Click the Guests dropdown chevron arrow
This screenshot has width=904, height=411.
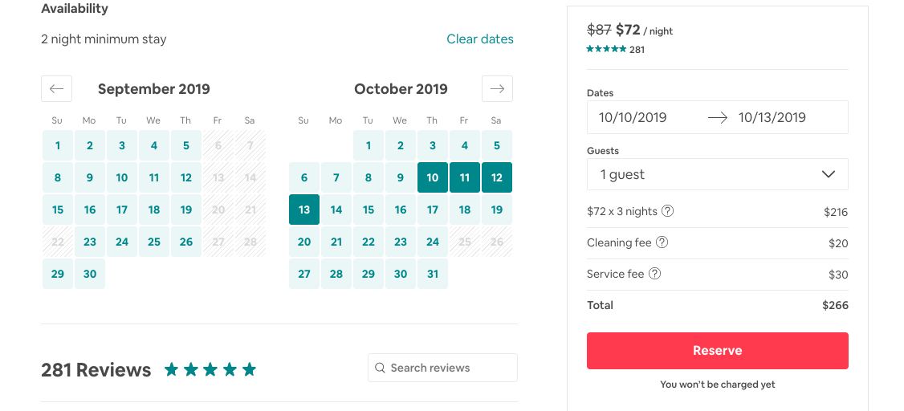point(829,174)
